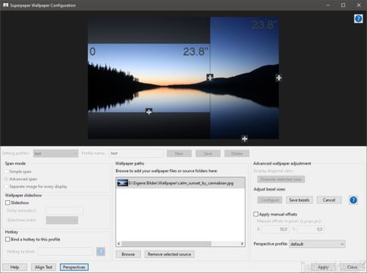Viewport: 367px width, 273px height.
Task: Click the hotkey help icon
Action: point(101,252)
